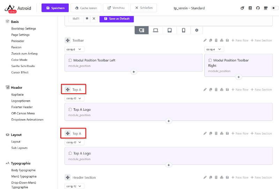Select the full desktop device view icon
The height and width of the screenshot is (189, 279).
tap(142, 30)
